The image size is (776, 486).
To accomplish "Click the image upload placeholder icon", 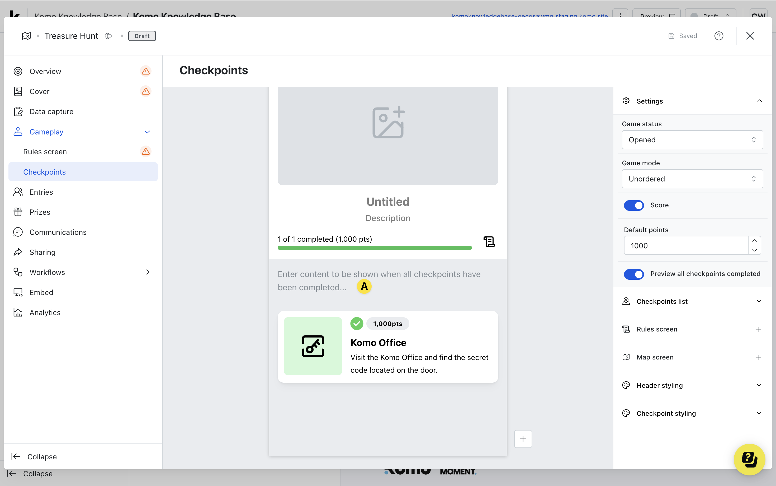I will point(388,123).
